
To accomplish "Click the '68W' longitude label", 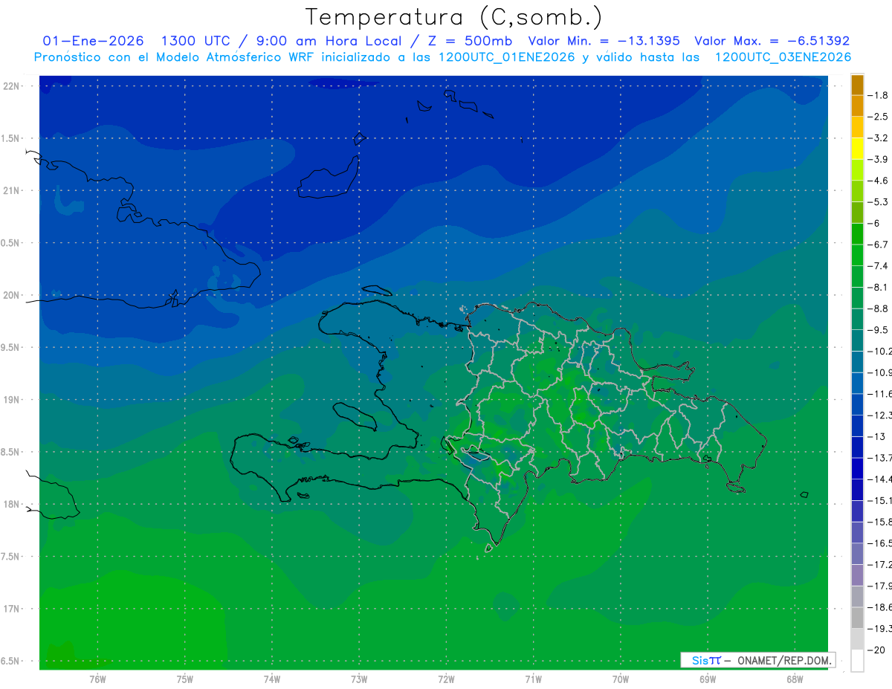I will [795, 679].
